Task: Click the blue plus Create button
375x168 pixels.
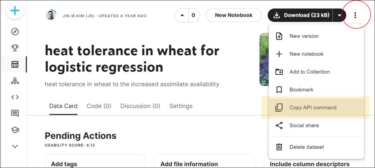Action: (15, 11)
